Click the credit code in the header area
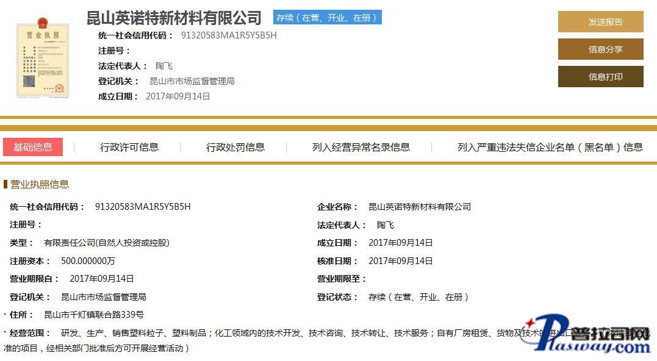 pos(229,35)
